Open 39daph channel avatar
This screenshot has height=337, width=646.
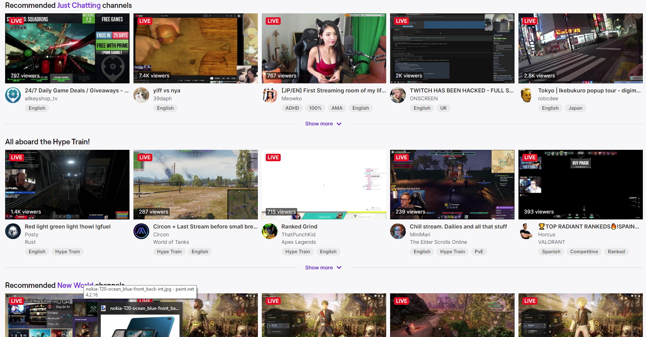click(x=141, y=95)
